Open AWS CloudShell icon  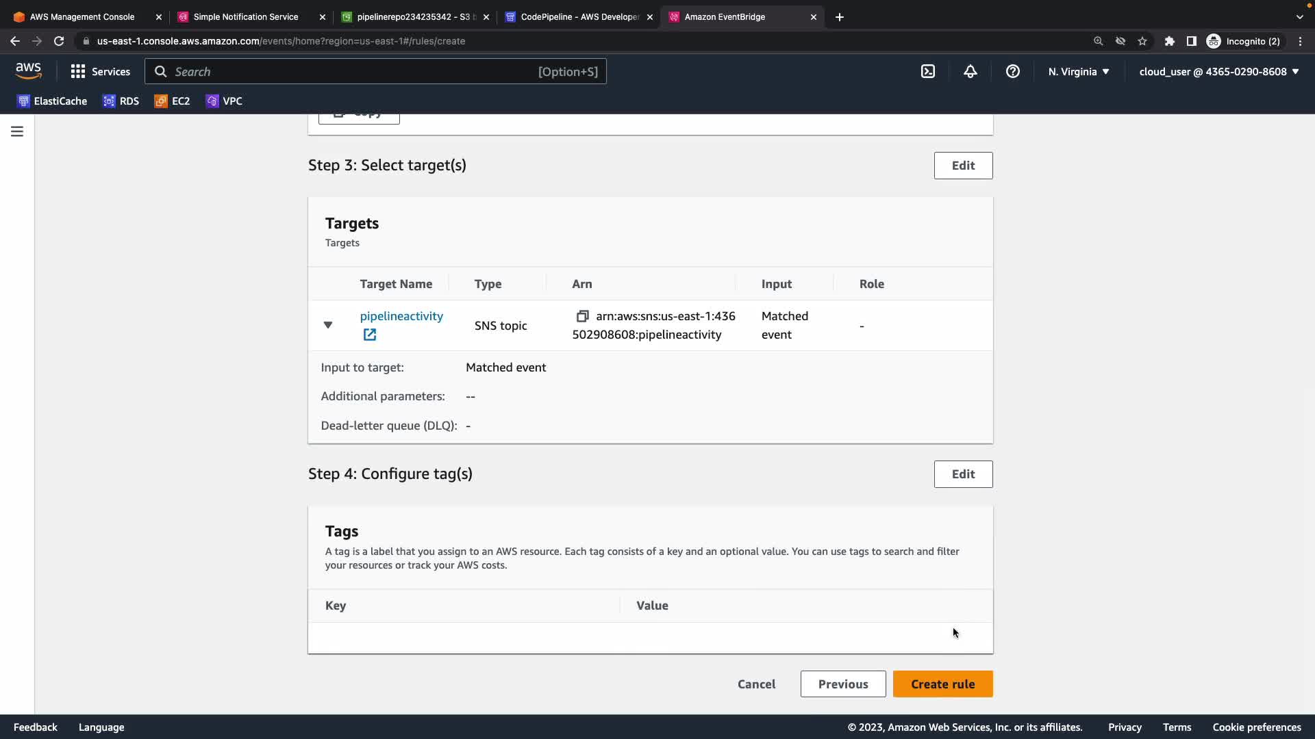(928, 71)
